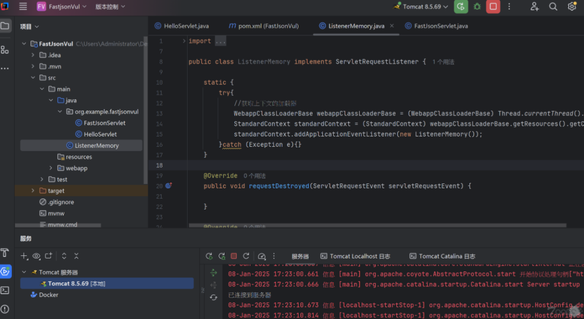Click open in new tab services icon
This screenshot has width=584, height=319.
point(49,256)
